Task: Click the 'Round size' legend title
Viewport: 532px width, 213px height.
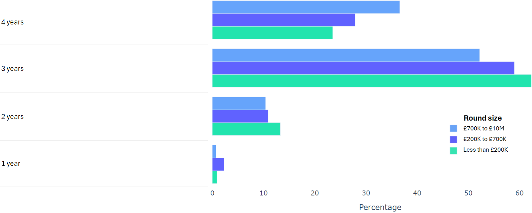Action: 483,118
